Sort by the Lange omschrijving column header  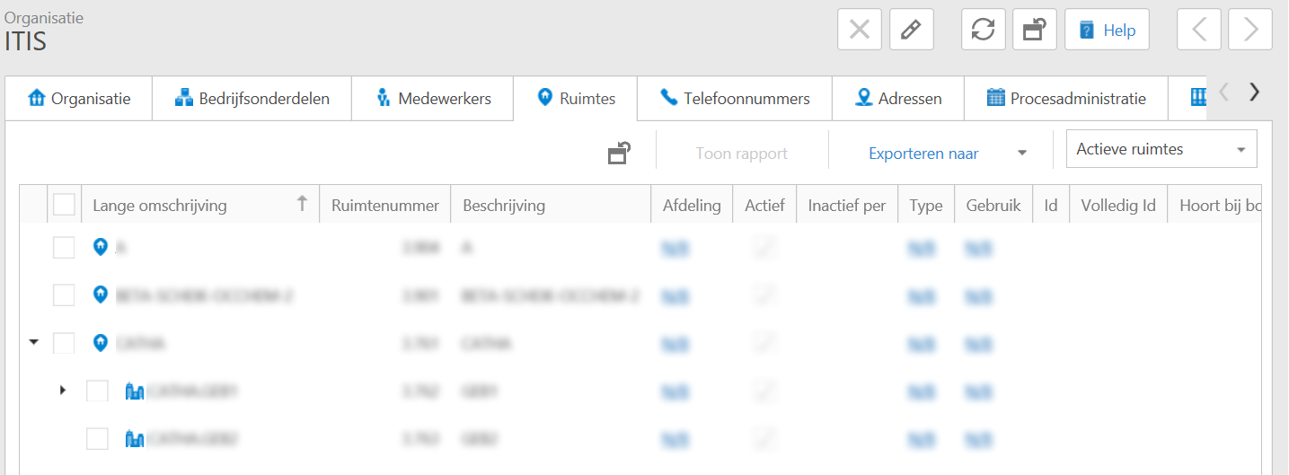160,206
